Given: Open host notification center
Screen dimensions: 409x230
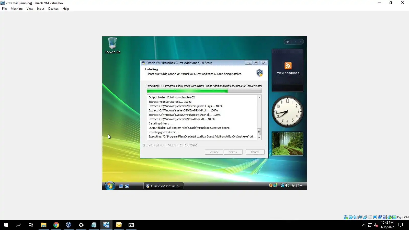Looking at the screenshot, I should pyautogui.click(x=401, y=225).
